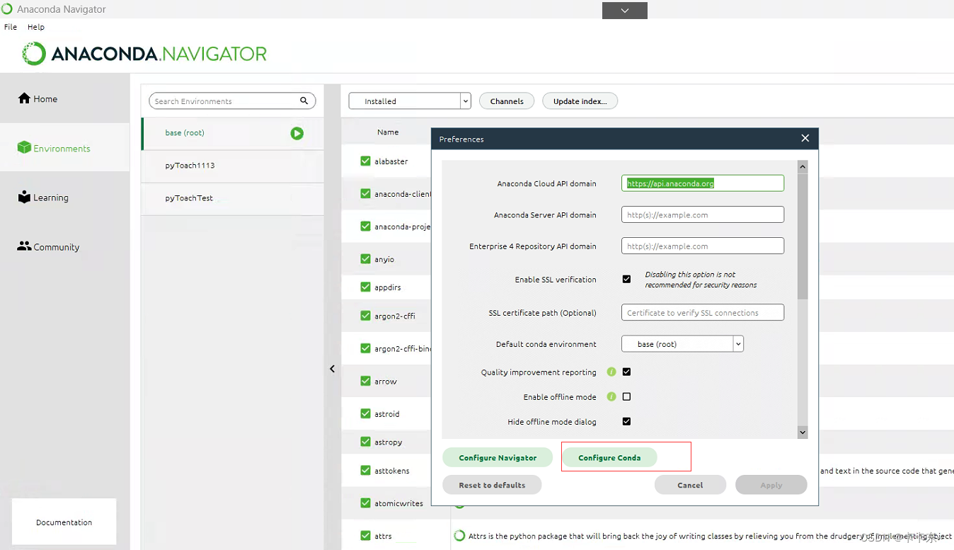Uncheck Hide offline mode dialog
This screenshot has width=954, height=550.
click(x=626, y=421)
